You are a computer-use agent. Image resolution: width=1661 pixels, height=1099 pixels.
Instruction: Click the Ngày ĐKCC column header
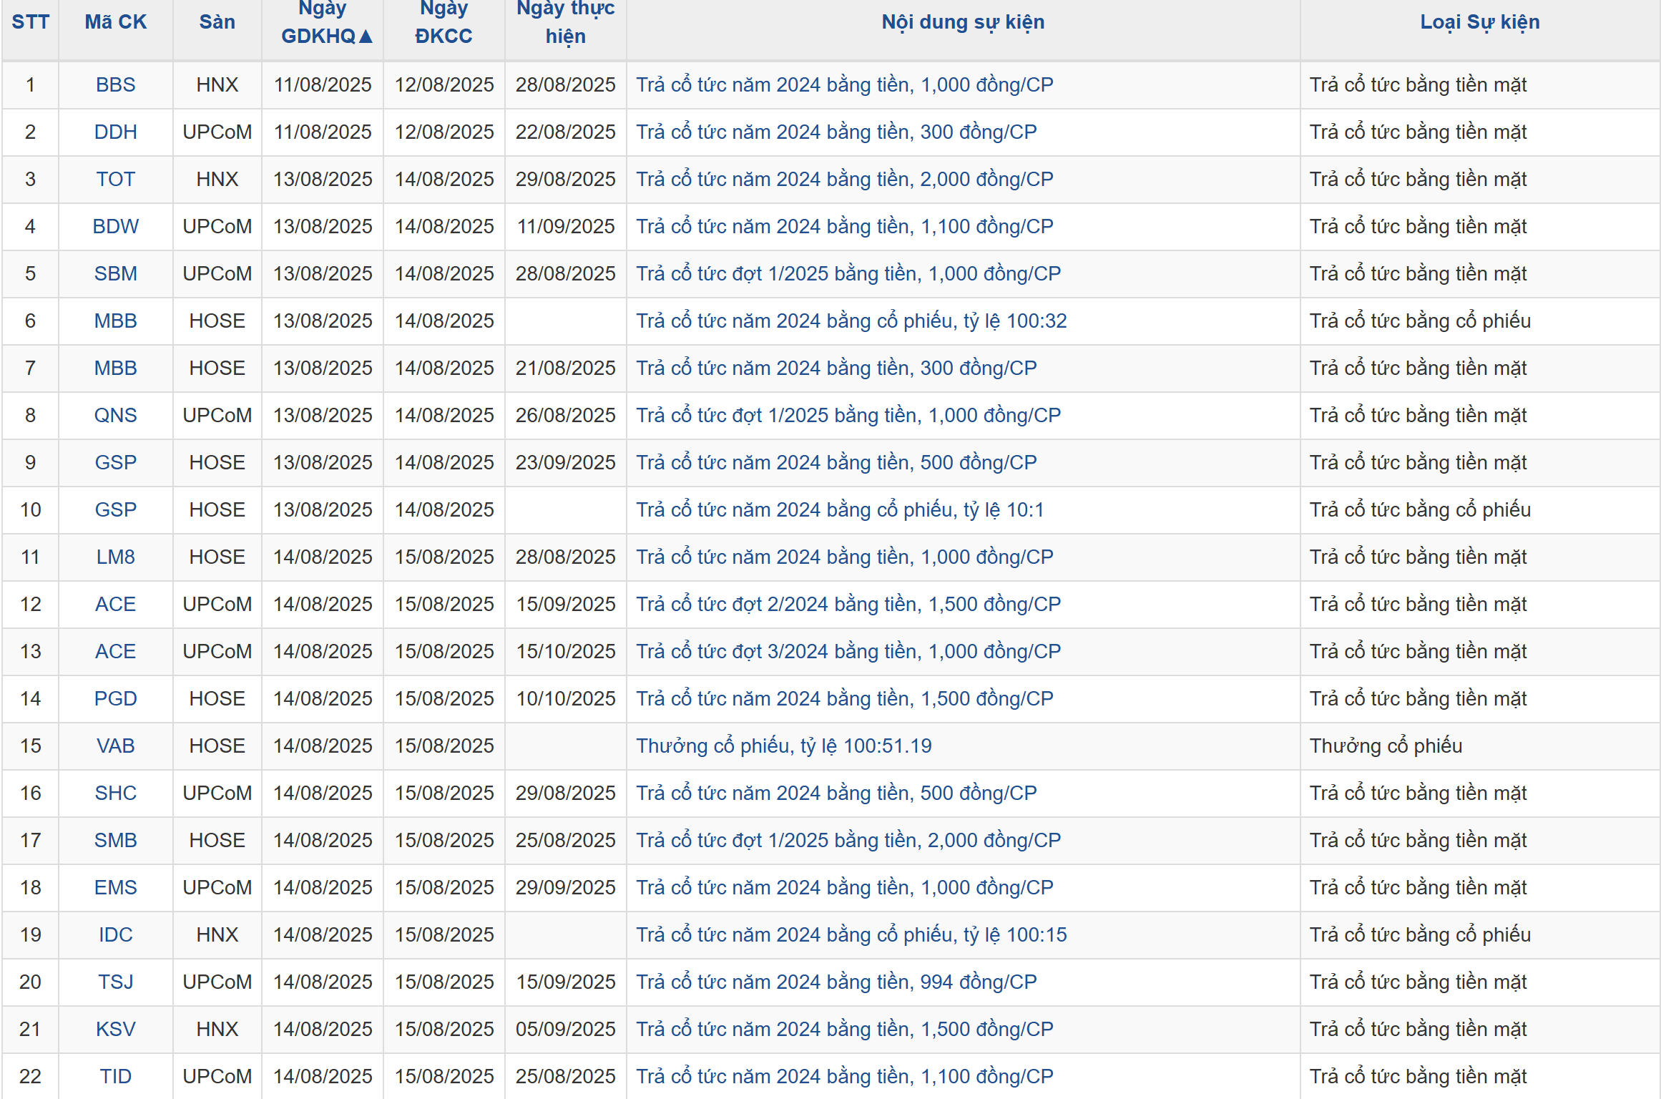click(x=444, y=22)
